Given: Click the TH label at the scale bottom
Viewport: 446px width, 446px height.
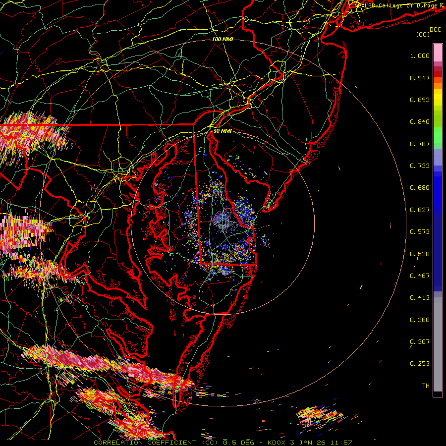Looking at the screenshot, I should click(426, 386).
